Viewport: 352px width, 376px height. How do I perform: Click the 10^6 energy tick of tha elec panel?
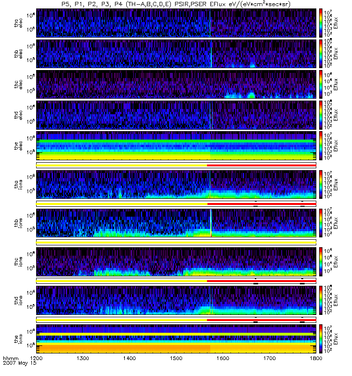(x=31, y=16)
